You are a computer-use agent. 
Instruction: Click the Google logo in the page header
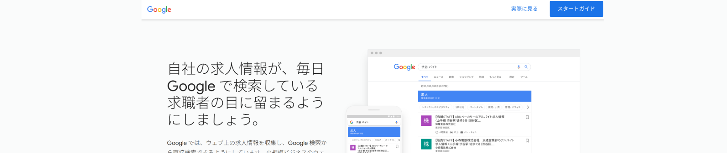[x=159, y=10]
